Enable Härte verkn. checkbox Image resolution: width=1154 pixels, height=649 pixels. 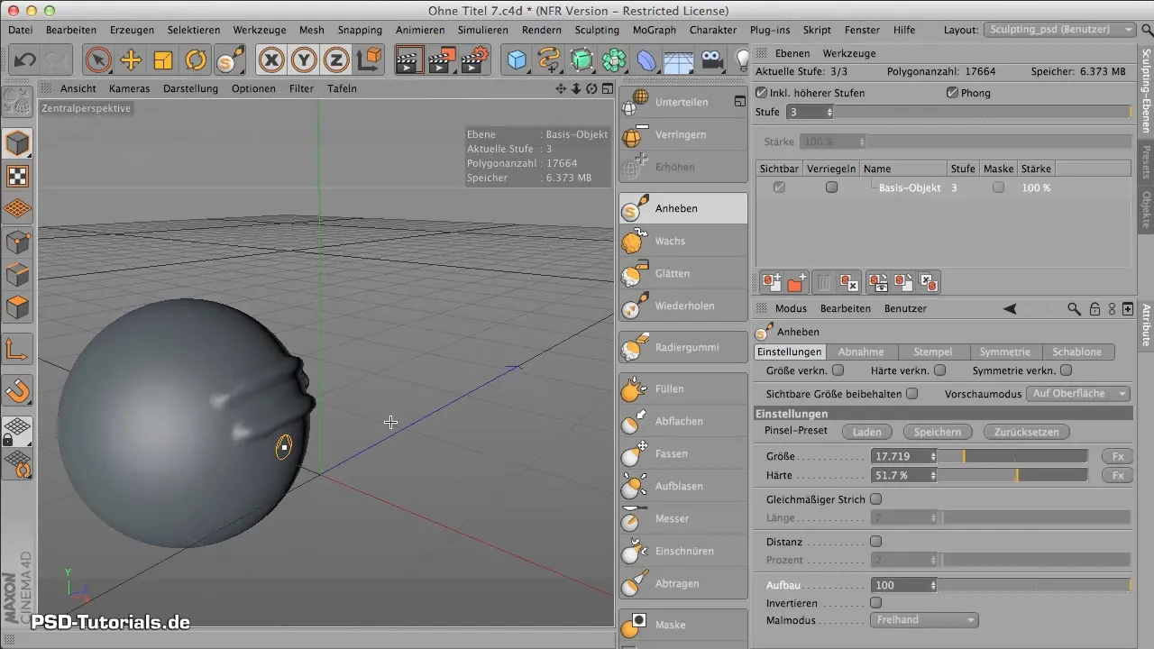coord(940,370)
